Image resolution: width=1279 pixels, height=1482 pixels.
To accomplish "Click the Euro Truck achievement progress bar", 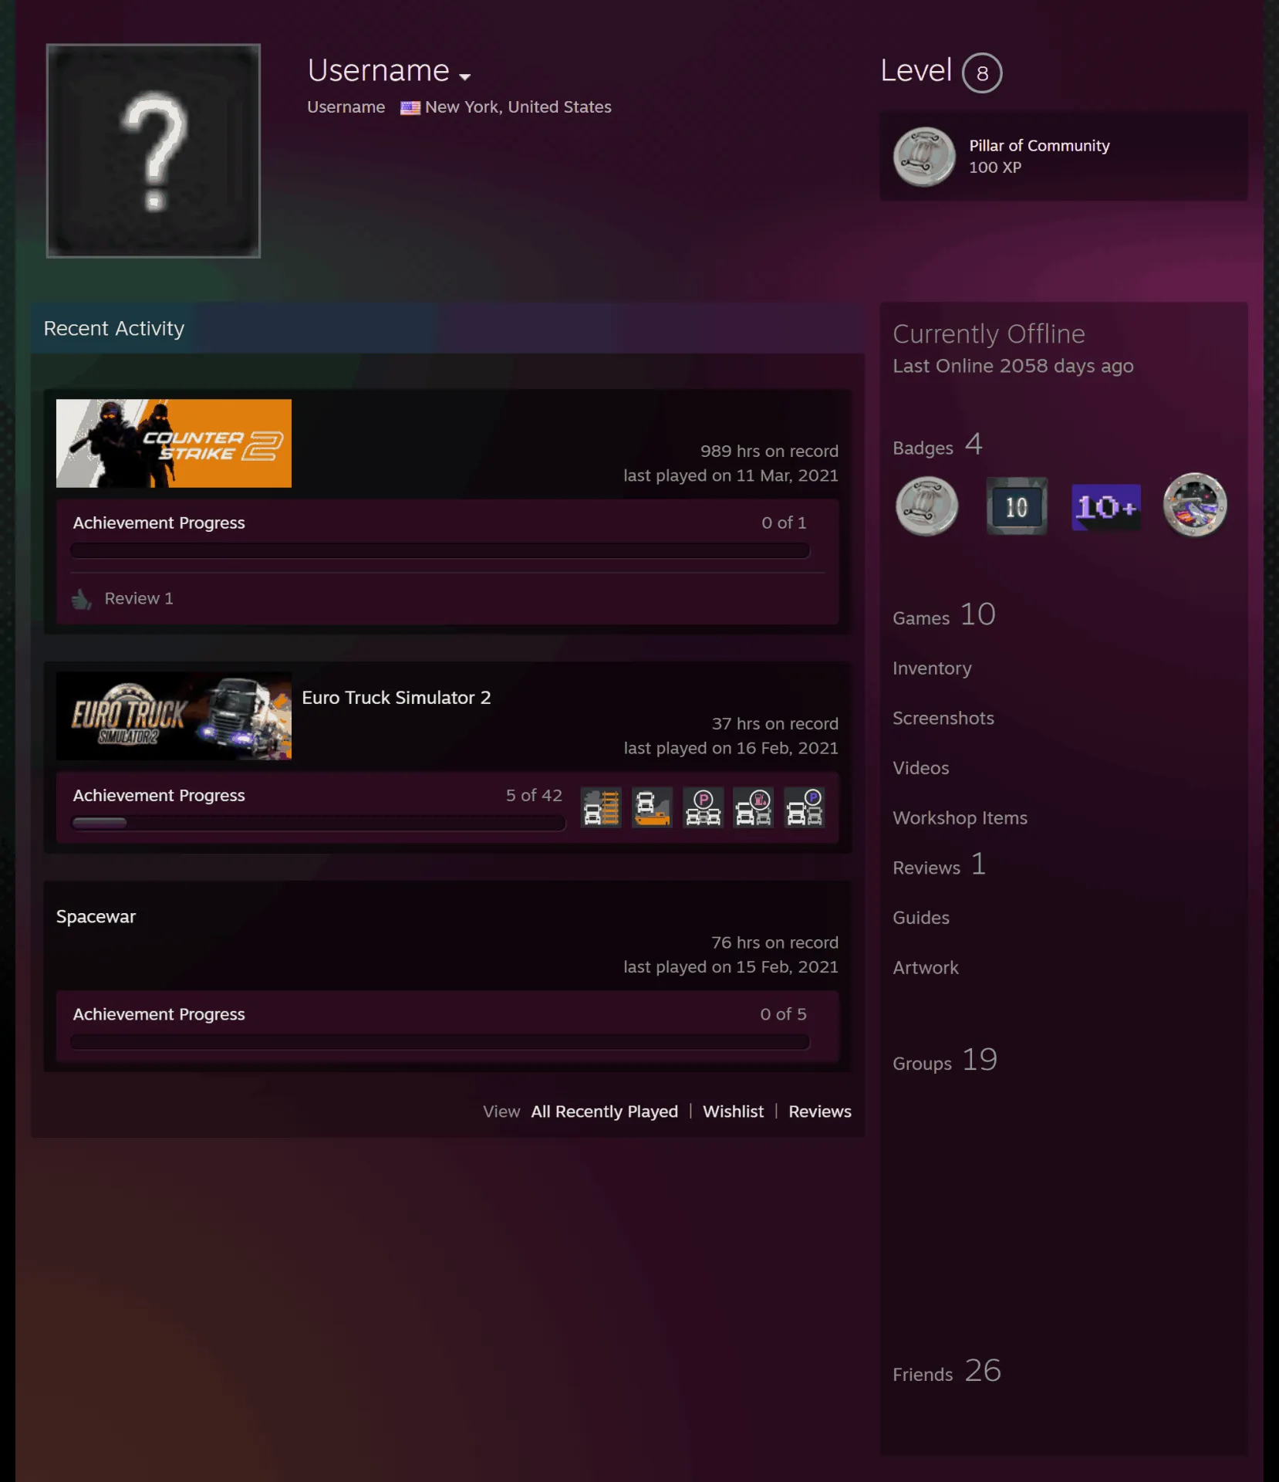I will tap(318, 823).
